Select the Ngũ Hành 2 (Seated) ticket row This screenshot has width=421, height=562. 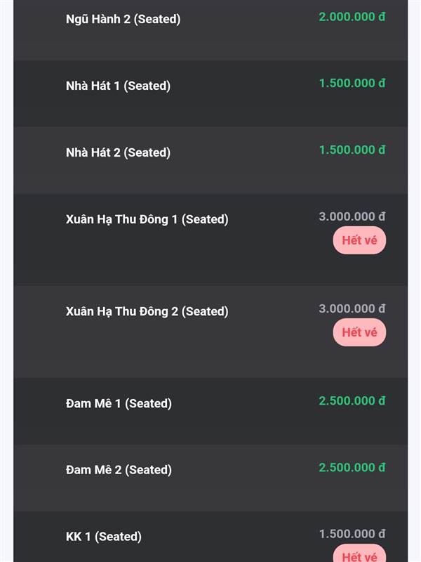pyautogui.click(x=210, y=30)
